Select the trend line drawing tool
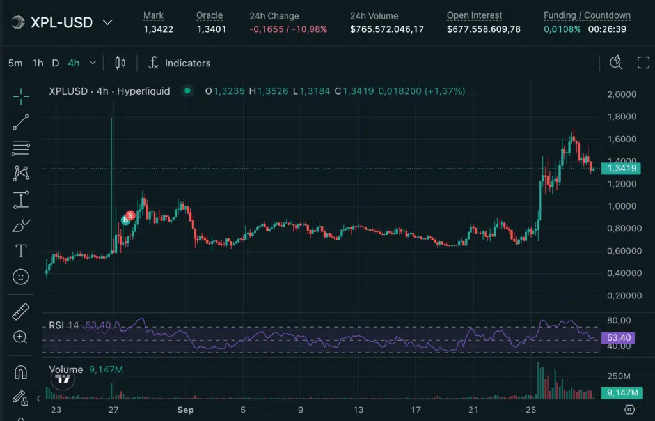This screenshot has width=655, height=421. [x=20, y=123]
